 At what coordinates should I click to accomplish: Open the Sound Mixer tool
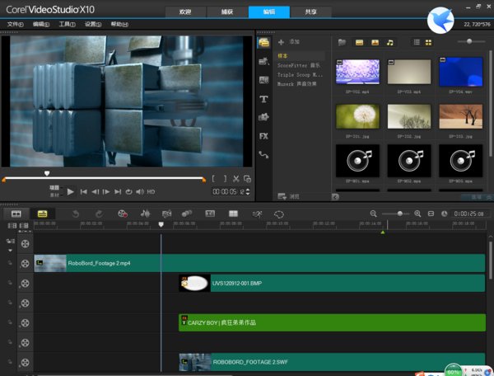[x=146, y=214]
